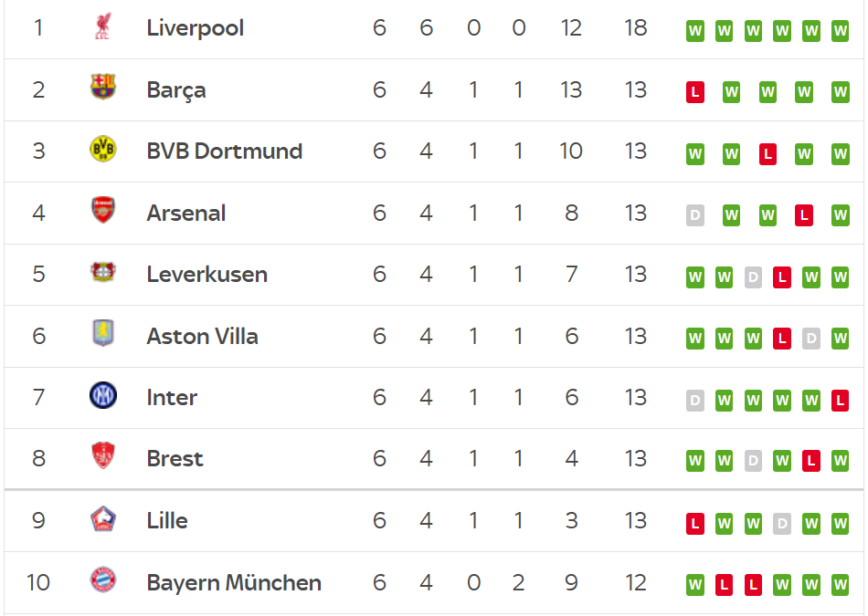Click the Inter club crest

tap(103, 397)
